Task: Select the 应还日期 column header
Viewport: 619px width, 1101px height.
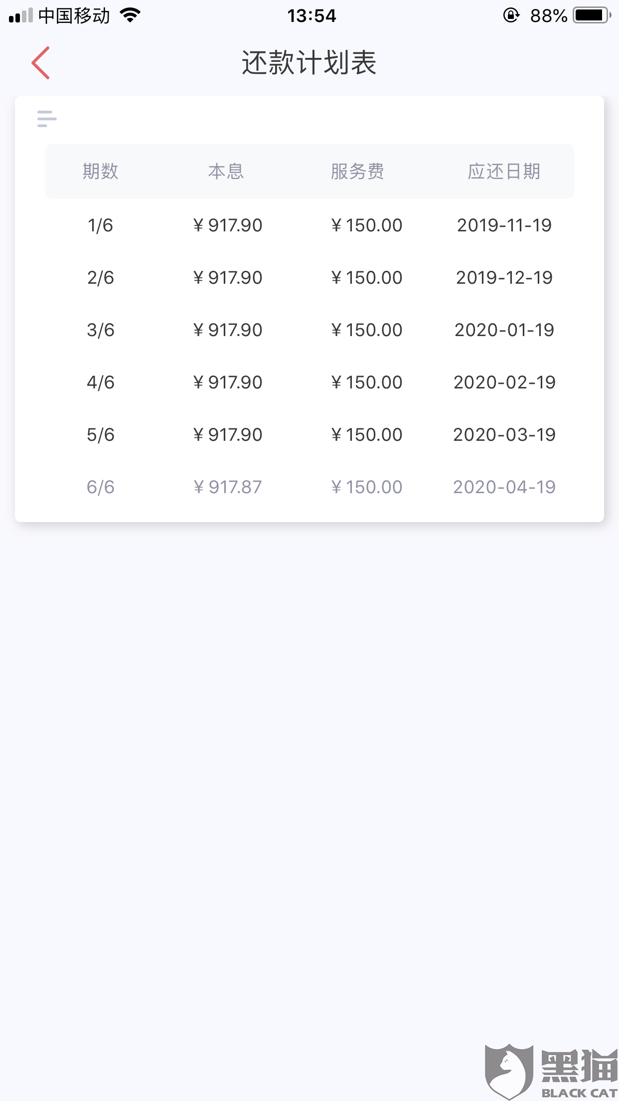Action: 504,172
